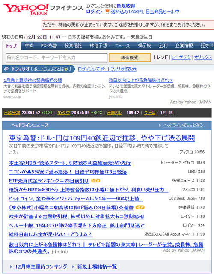The image size is (214, 275).
Task: Select the 企業情報 tab
Action: pyautogui.click(x=184, y=45)
